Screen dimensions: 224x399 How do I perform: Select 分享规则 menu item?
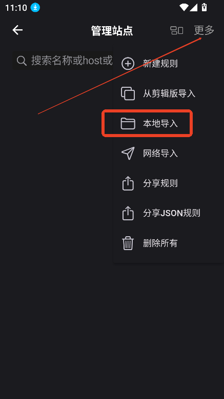tap(160, 183)
